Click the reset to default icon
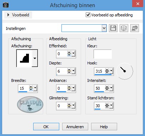This screenshot has height=136, width=145. pyautogui.click(x=135, y=28)
